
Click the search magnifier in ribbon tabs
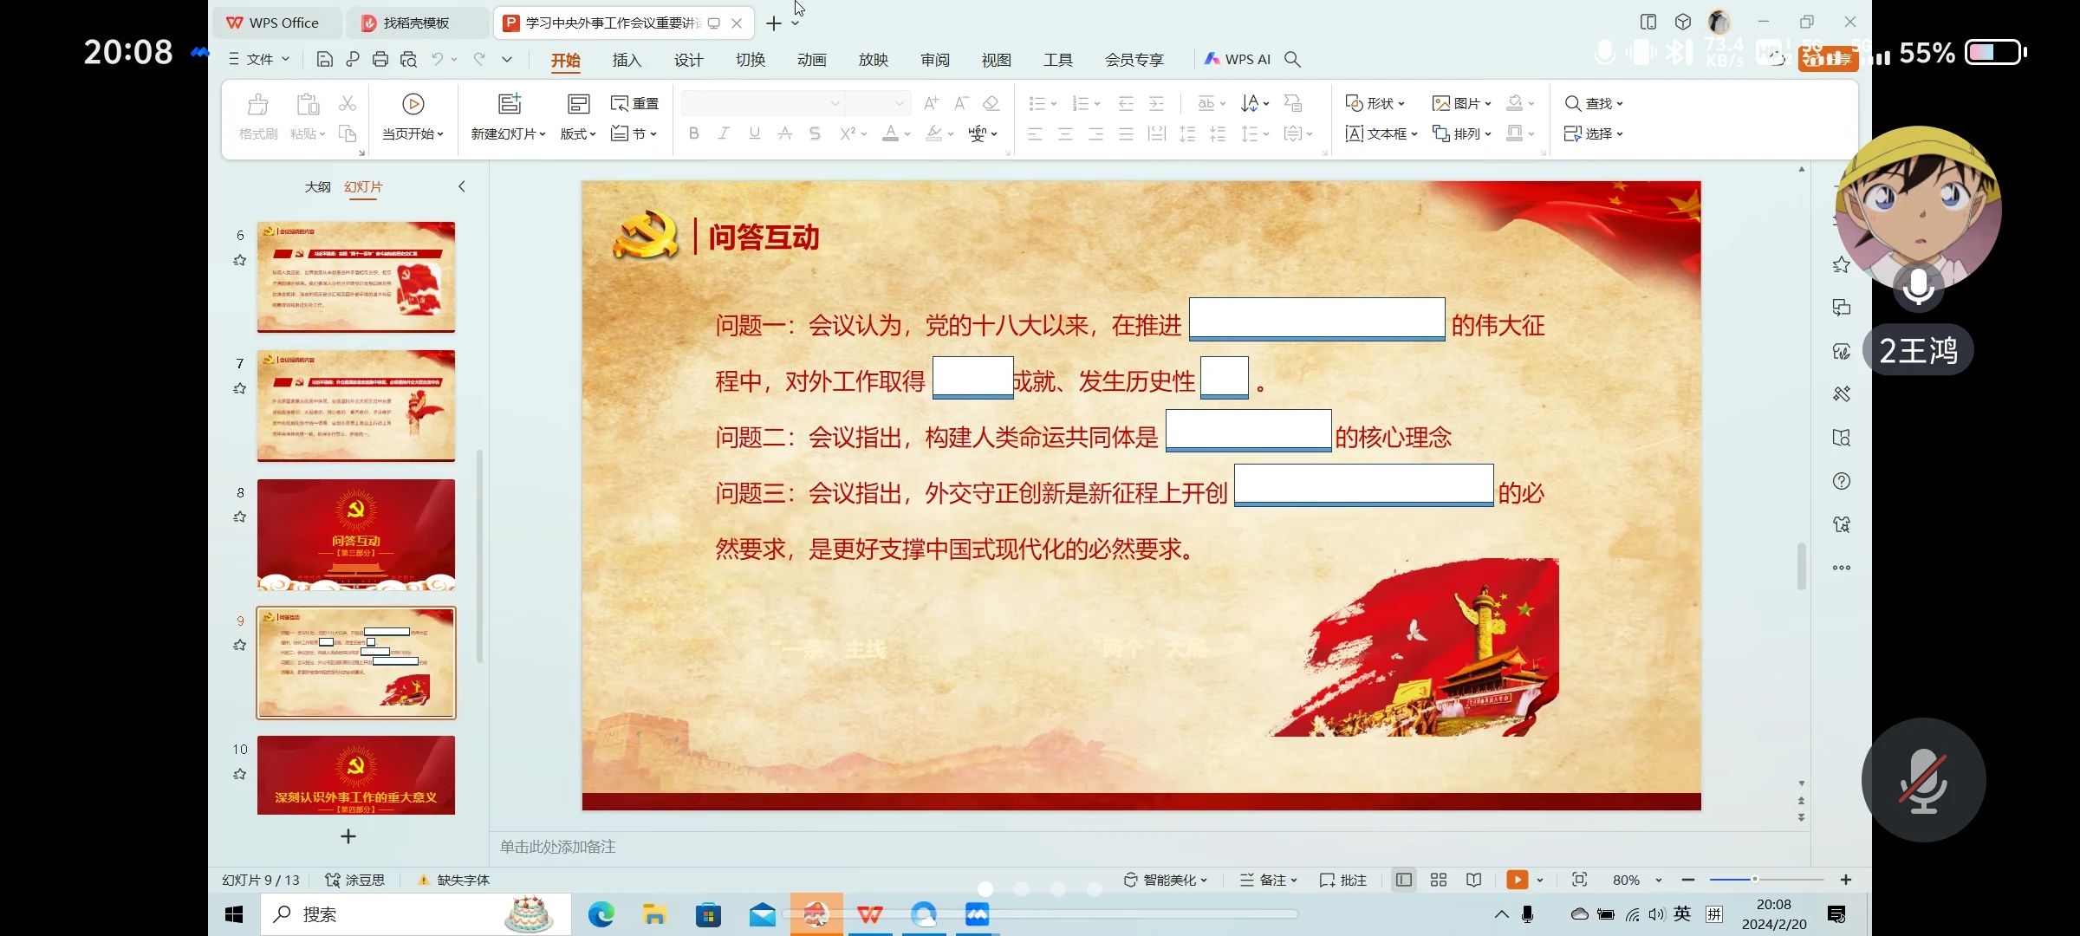tap(1292, 59)
